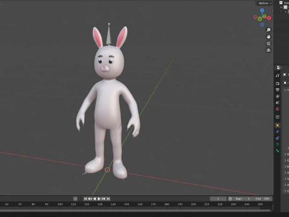Click the timeline scrollbar at bottom
The width and height of the screenshot is (289, 217).
coord(135,210)
